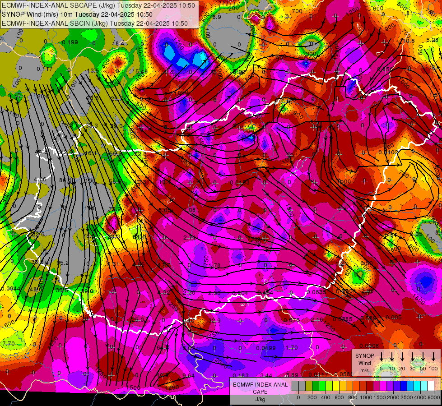Click the 'ECMWF-INDEX-ANAL CAPE' legend title

[260, 388]
